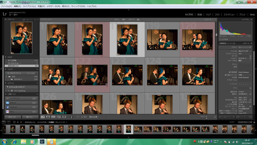Open Lightroom from Windows taskbar

pos(42,141)
